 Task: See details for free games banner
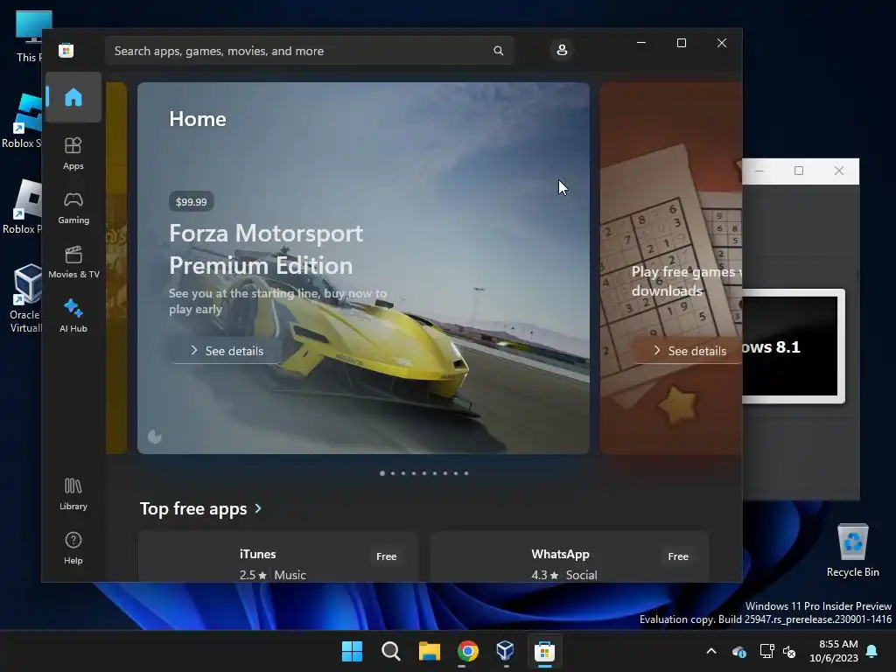(x=689, y=351)
